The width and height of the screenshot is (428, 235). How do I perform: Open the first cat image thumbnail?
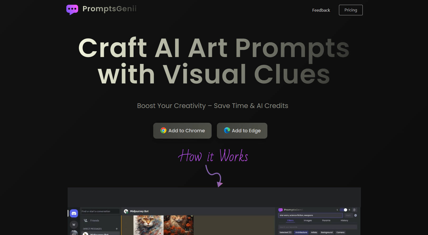click(x=148, y=225)
